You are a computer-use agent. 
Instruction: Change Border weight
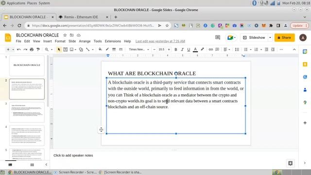(114, 50)
